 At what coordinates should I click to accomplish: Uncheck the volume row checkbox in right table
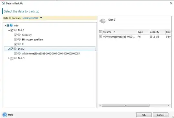click(101, 37)
